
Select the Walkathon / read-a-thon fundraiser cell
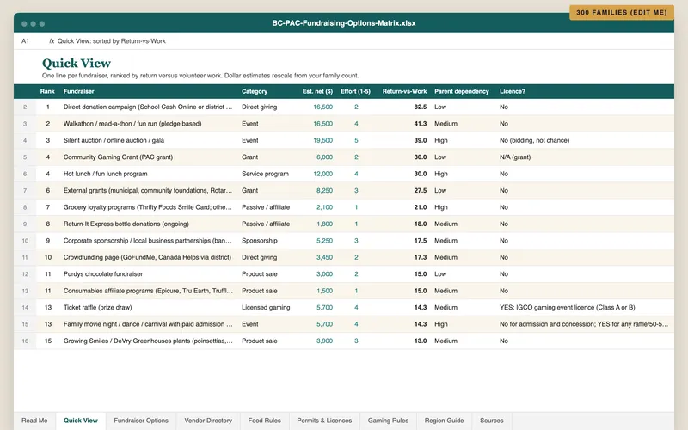pyautogui.click(x=132, y=124)
